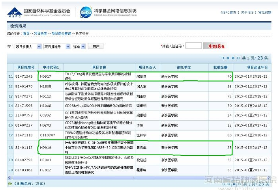Select approval number 81401112

tap(24, 147)
